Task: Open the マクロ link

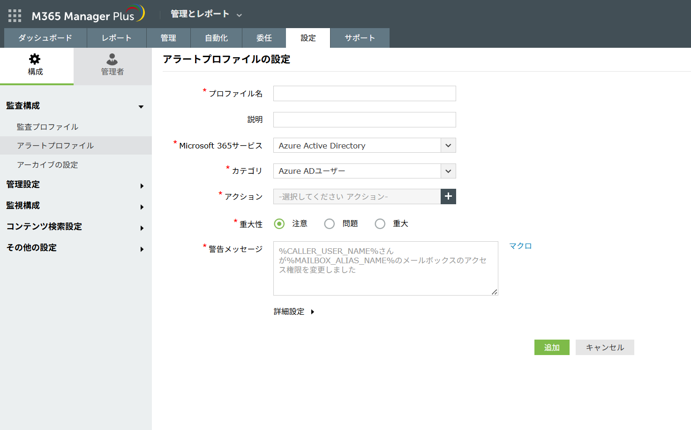Action: pyautogui.click(x=520, y=246)
